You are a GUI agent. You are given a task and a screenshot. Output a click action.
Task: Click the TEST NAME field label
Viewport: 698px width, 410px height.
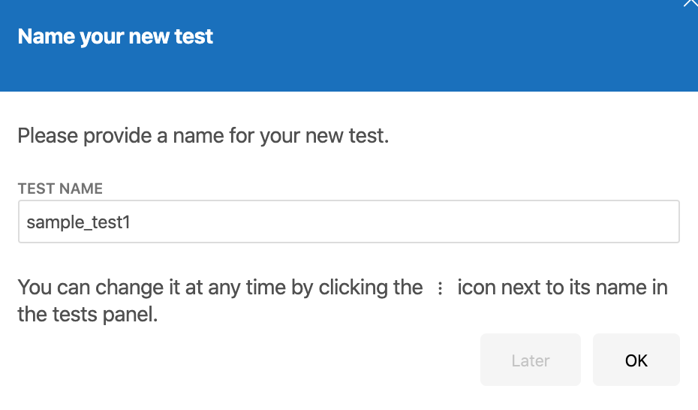[x=60, y=188]
